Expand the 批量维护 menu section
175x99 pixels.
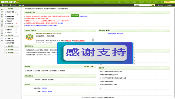(x=12, y=49)
